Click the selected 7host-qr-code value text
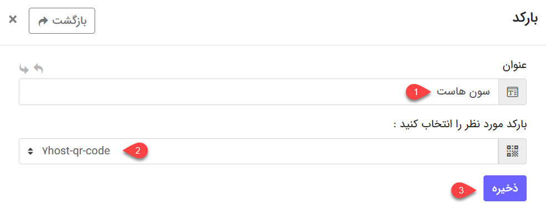Image resolution: width=546 pixels, height=219 pixels. [76, 151]
